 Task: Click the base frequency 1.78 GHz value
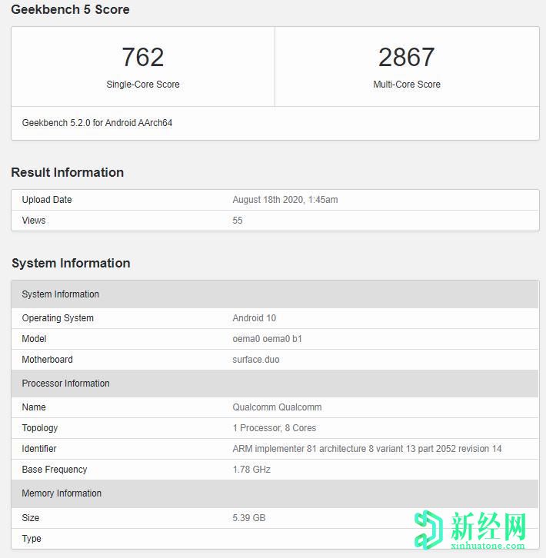click(x=251, y=470)
